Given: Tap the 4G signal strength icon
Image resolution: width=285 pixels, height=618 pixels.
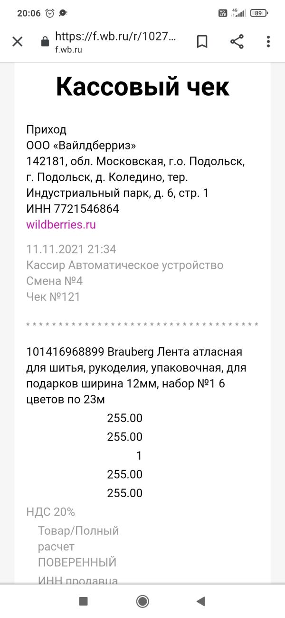Looking at the screenshot, I should [238, 13].
